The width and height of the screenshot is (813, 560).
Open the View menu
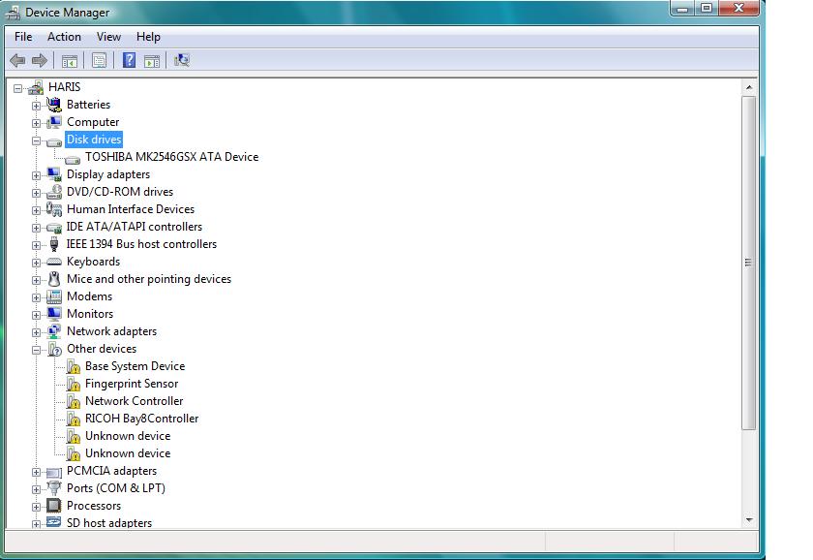(108, 37)
